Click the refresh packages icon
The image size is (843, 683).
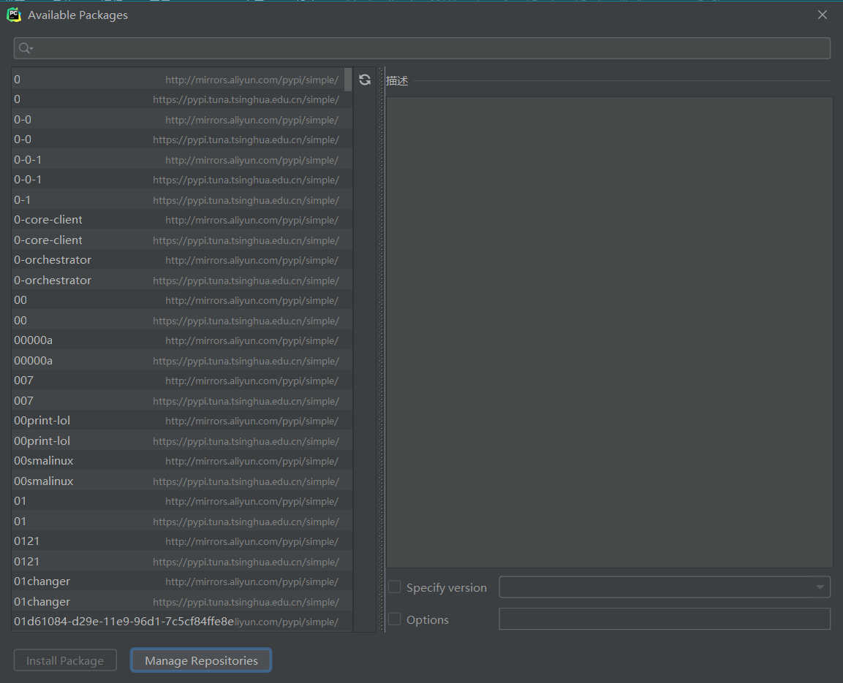pyautogui.click(x=365, y=80)
